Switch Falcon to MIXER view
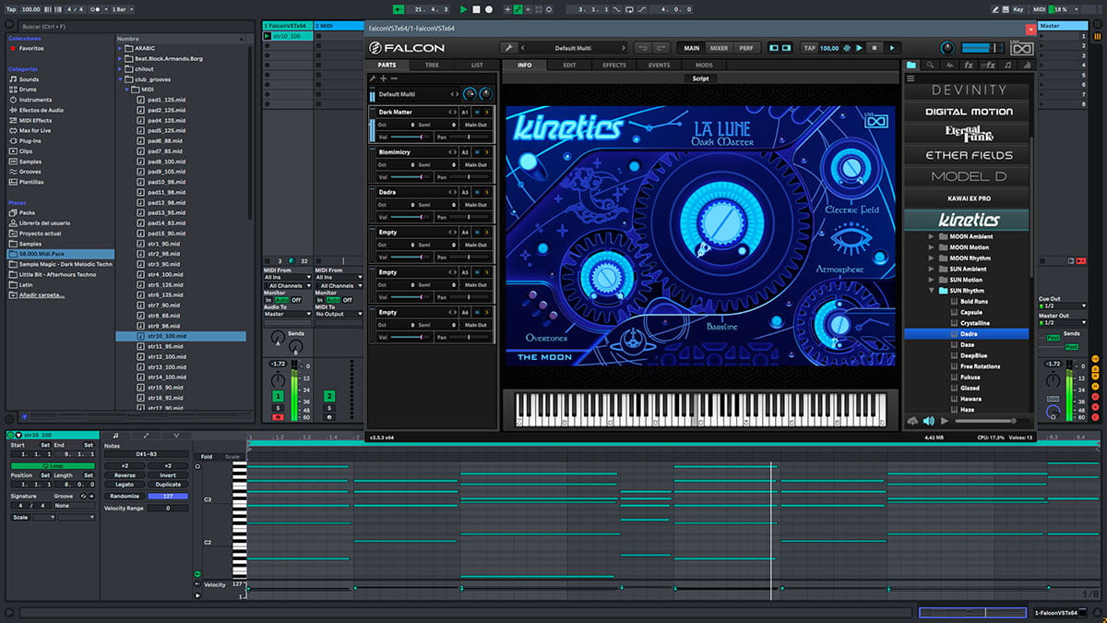Image resolution: width=1107 pixels, height=623 pixels. [719, 47]
